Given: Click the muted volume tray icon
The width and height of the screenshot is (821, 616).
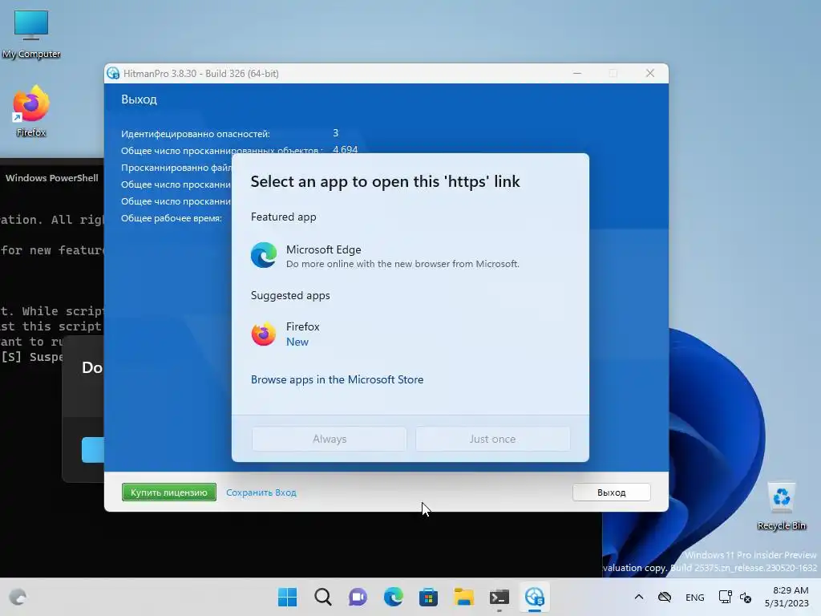Looking at the screenshot, I should pos(746,597).
